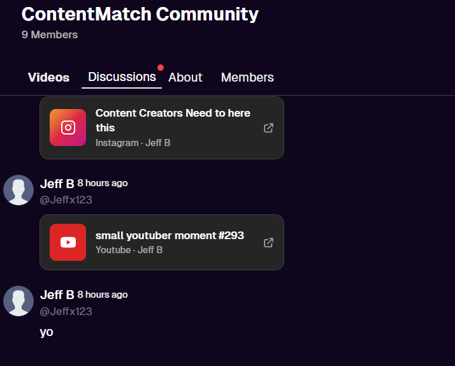Click the 'Youtube · Jeff B' card subtitle
The image size is (455, 366).
pyautogui.click(x=129, y=250)
